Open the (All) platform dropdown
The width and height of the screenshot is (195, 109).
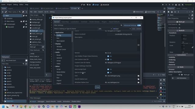pyautogui.click(x=105, y=29)
